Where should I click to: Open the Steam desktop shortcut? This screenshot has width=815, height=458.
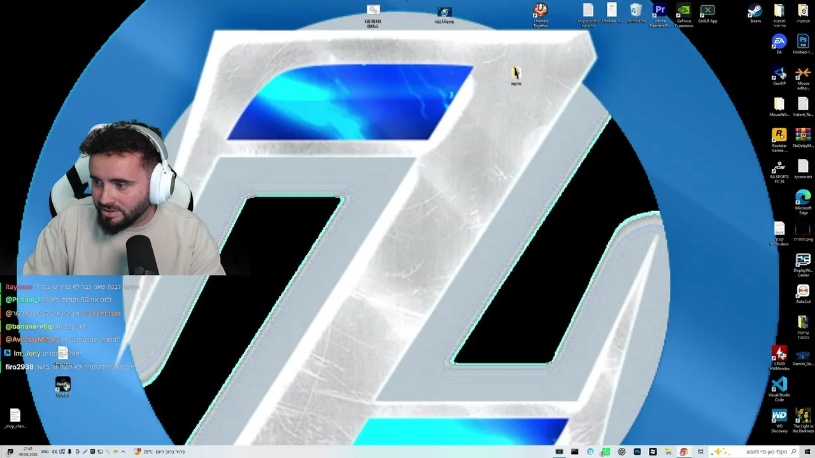click(x=755, y=14)
